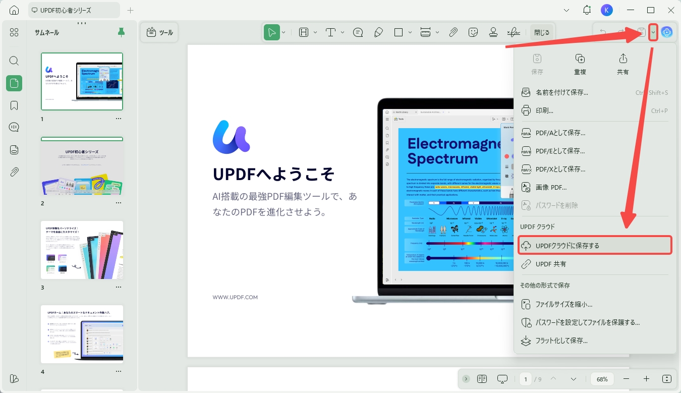The width and height of the screenshot is (681, 393).
Task: Zoom out with minus button
Action: coord(627,379)
